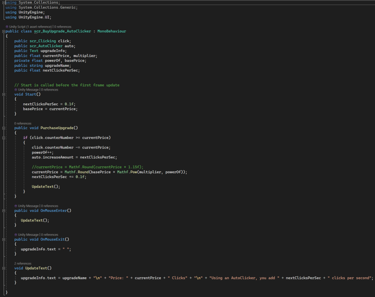The image size is (375, 297).
Task: Click the MonoBehaviour base class name
Action: (x=111, y=32)
